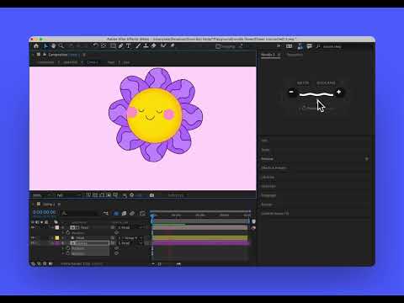This screenshot has height=303, width=404.
Task: Click the pink label color swatch
Action: coord(57,227)
